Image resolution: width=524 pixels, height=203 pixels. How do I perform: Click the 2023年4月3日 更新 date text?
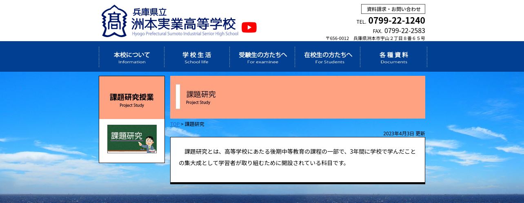click(x=404, y=133)
